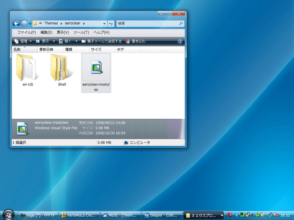Click the magnifier search icon
The height and width of the screenshot is (220, 294).
click(x=181, y=23)
